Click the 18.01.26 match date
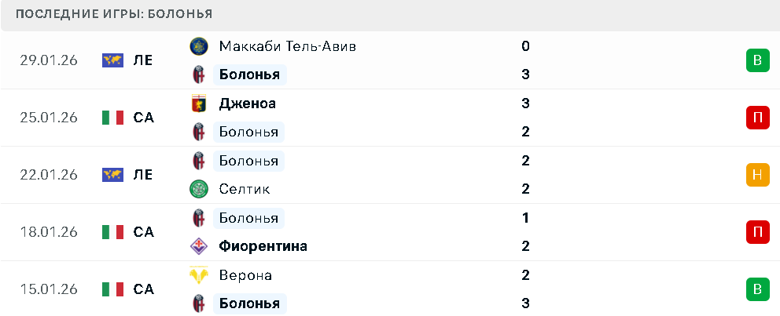The height and width of the screenshot is (316, 780). [49, 232]
